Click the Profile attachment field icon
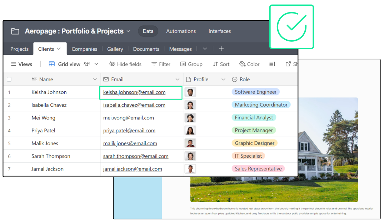The height and width of the screenshot is (224, 384). point(188,79)
